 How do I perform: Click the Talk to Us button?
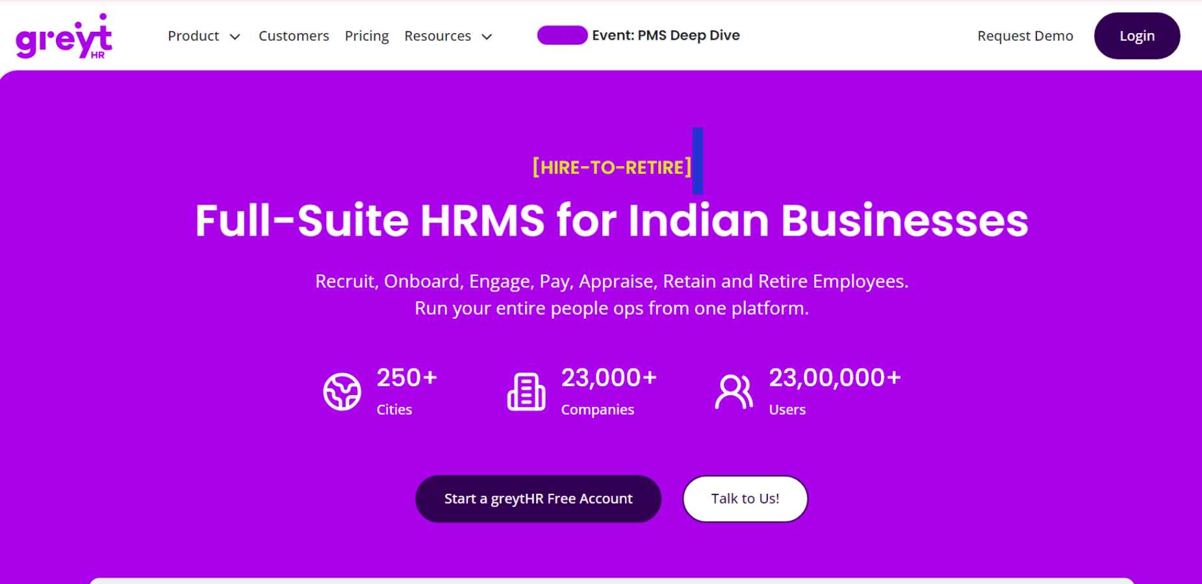[x=745, y=498]
